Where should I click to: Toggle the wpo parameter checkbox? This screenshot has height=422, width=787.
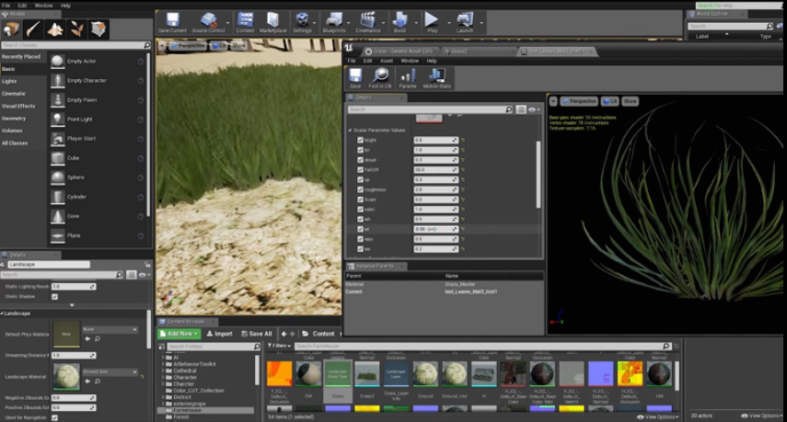[360, 239]
